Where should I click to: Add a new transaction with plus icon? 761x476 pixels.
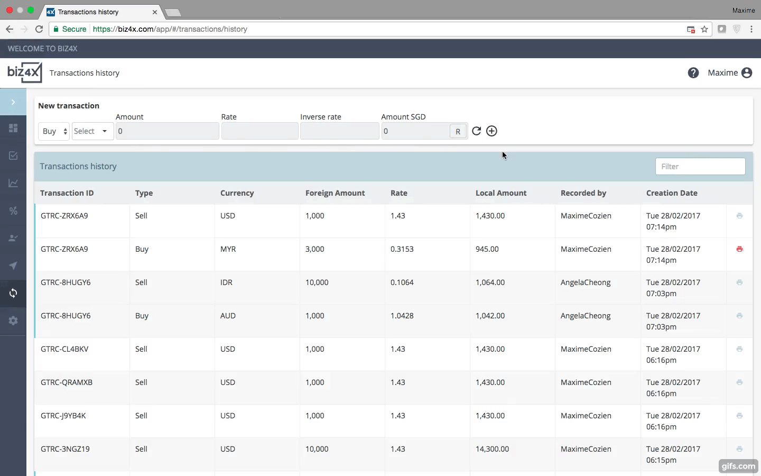click(491, 131)
